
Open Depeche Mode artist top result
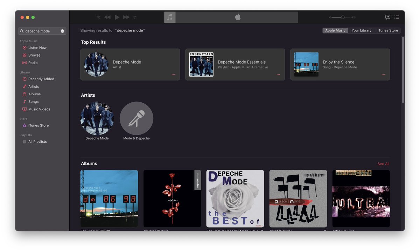130,65
